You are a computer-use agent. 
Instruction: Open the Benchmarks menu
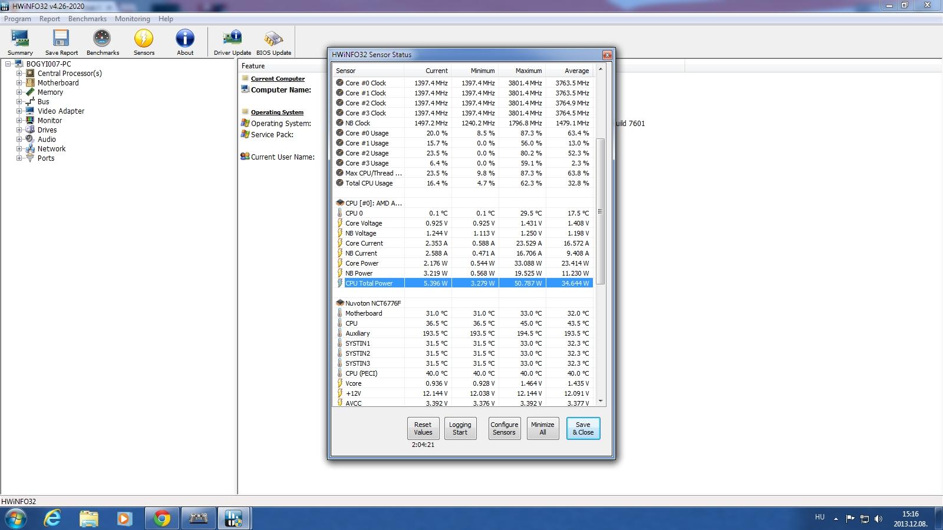click(87, 19)
